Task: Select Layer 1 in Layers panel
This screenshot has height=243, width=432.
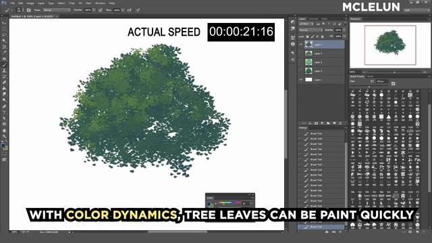Action: pos(321,80)
